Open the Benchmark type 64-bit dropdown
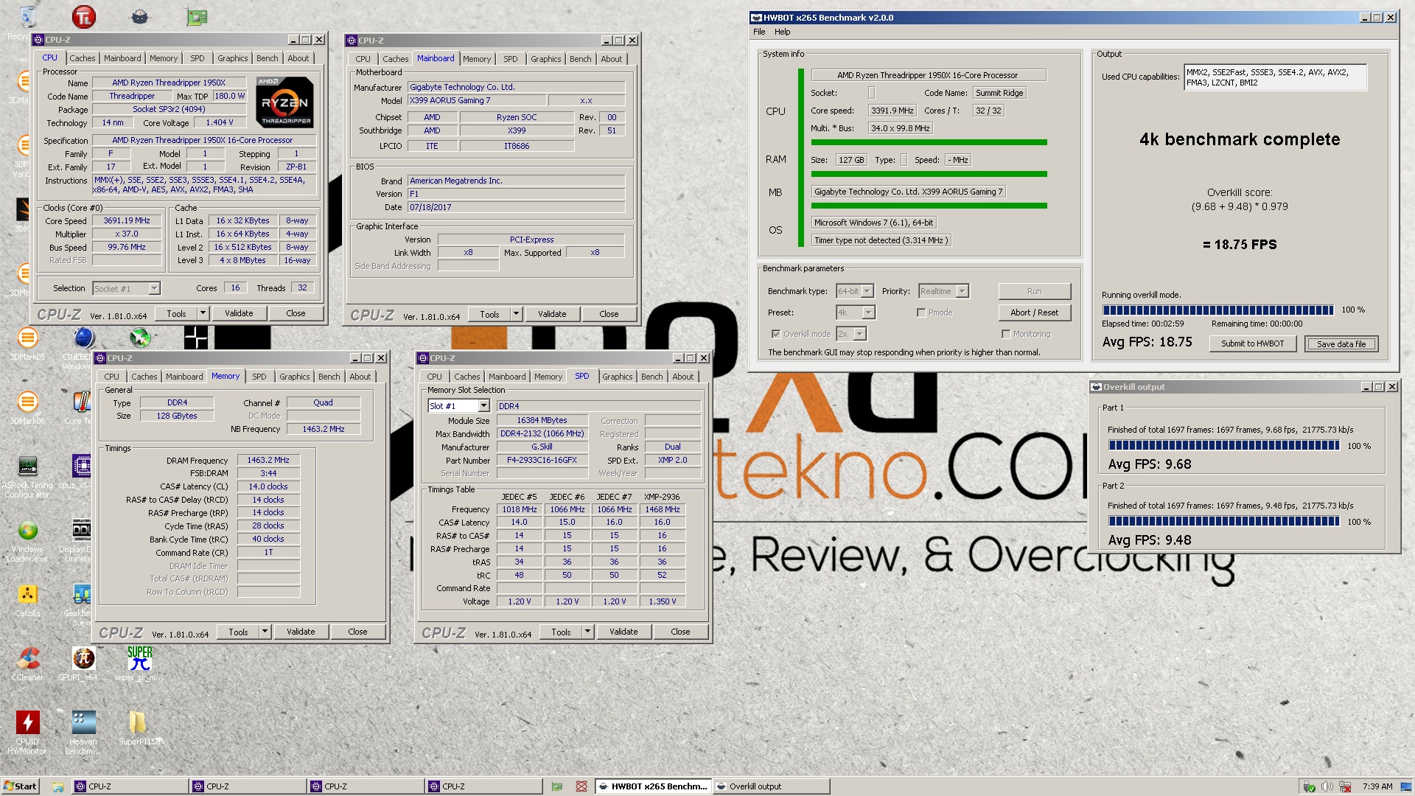1415x796 pixels. click(x=855, y=291)
